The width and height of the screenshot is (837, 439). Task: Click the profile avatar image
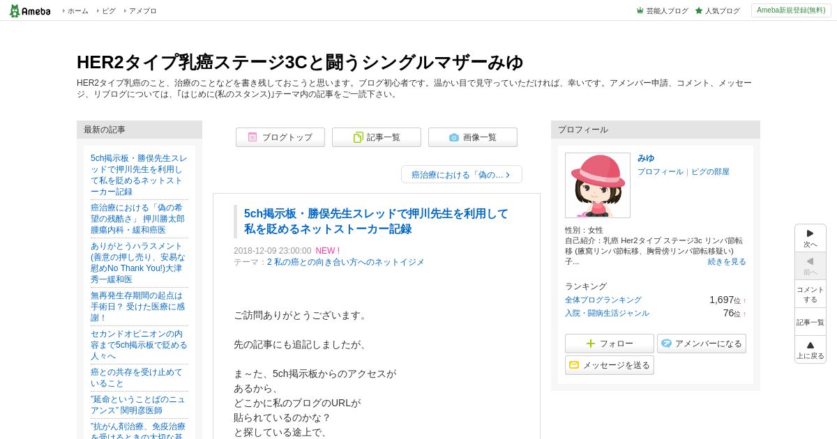coord(598,185)
